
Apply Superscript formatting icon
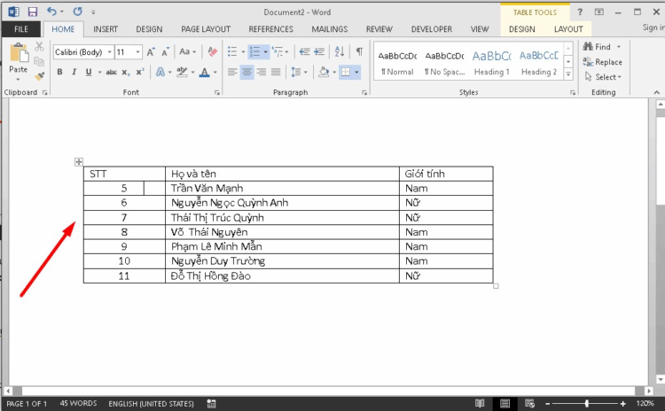point(139,72)
